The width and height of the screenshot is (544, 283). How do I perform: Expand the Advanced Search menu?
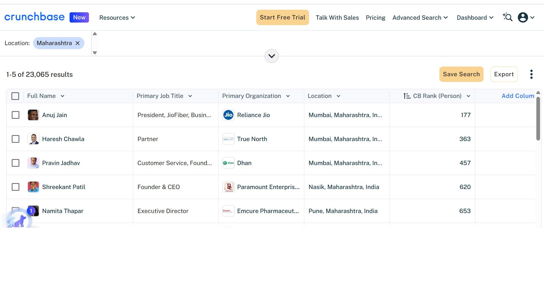(420, 18)
